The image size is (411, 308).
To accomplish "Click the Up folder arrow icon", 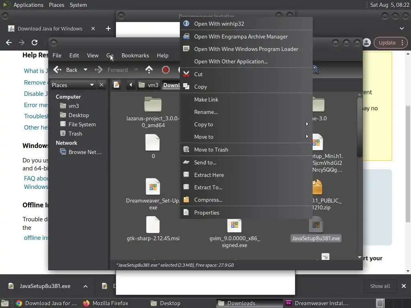I will click(x=149, y=70).
